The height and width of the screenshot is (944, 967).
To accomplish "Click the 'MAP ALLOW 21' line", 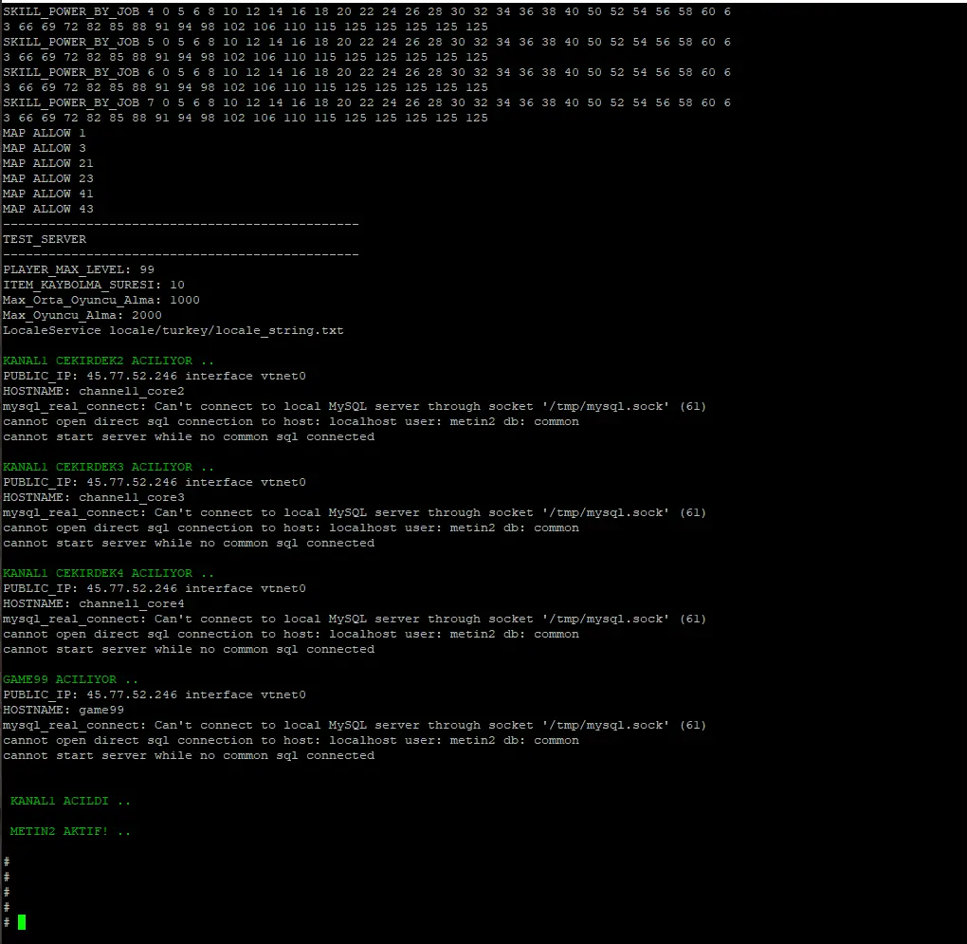I will (48, 163).
